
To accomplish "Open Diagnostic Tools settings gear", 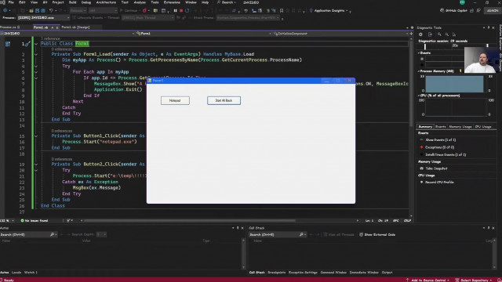I will tap(420, 34).
